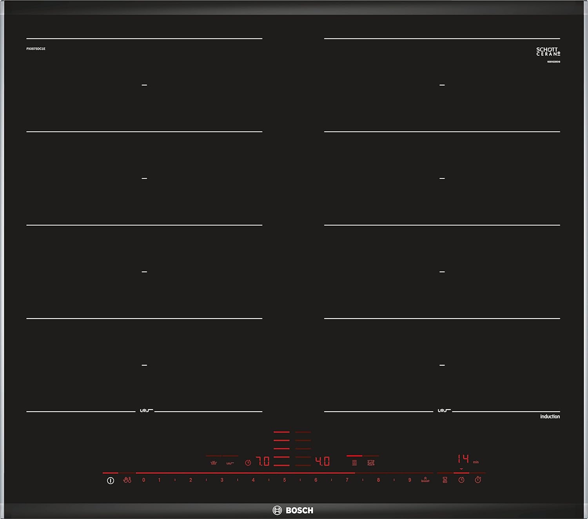Viewport: 588px width, 519px height.
Task: Tap the right flex zone symbol on cooktop
Action: (443, 411)
